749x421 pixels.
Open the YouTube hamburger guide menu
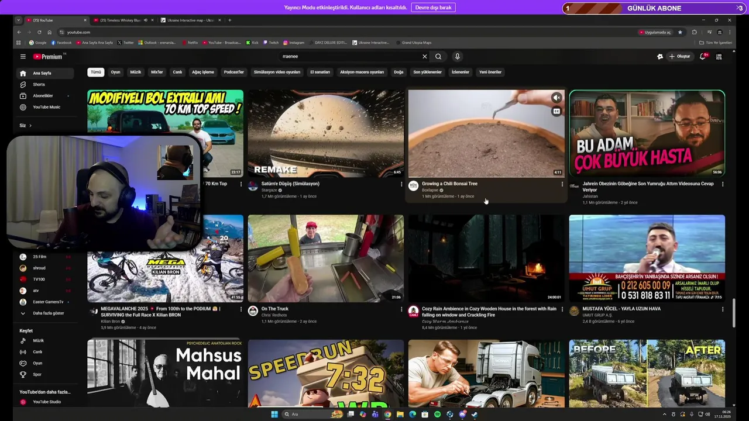[x=23, y=57]
